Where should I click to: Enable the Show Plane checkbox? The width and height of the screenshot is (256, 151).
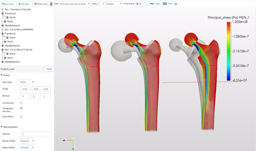(21, 116)
